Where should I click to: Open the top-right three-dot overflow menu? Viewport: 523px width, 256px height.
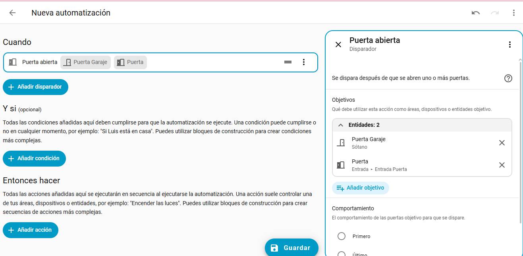513,13
